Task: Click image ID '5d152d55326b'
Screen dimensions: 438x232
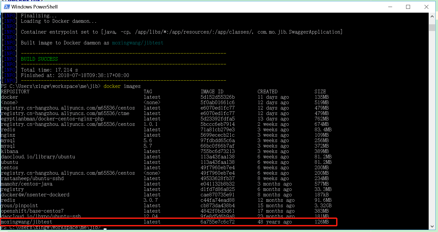Action: [218, 97]
